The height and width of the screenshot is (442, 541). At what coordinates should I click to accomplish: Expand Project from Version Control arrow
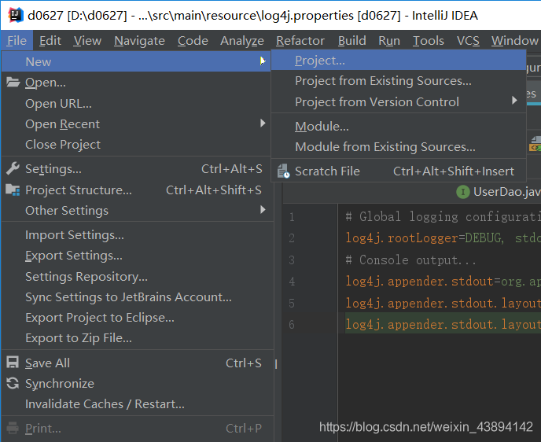tap(514, 101)
